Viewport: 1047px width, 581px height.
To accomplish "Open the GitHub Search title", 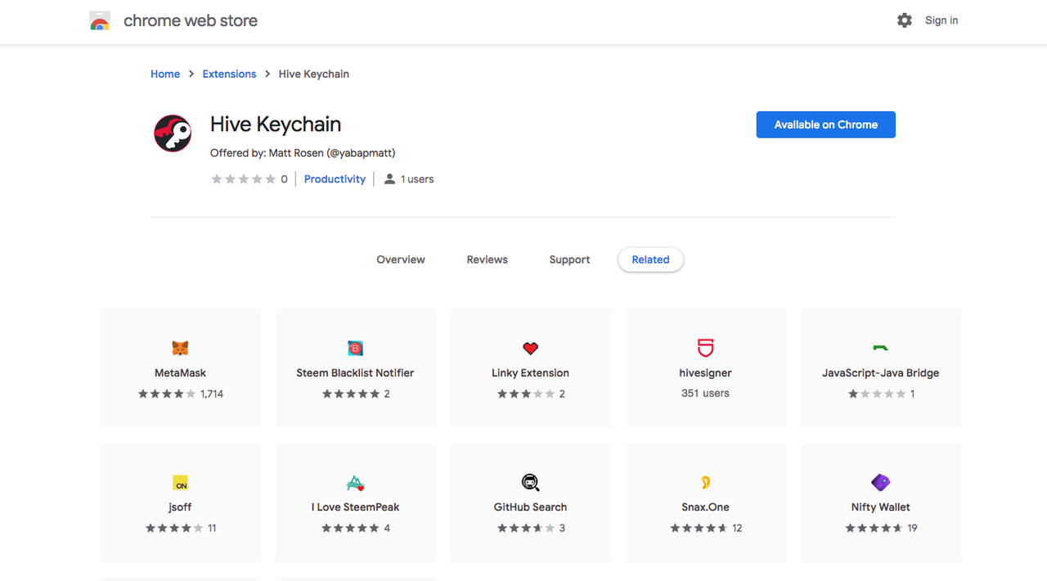I will (530, 507).
